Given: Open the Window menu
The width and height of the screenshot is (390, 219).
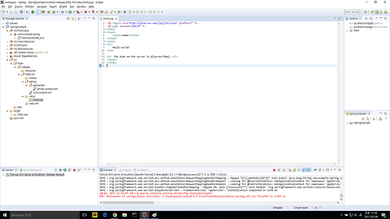Looking at the screenshot, I should pos(81,7).
